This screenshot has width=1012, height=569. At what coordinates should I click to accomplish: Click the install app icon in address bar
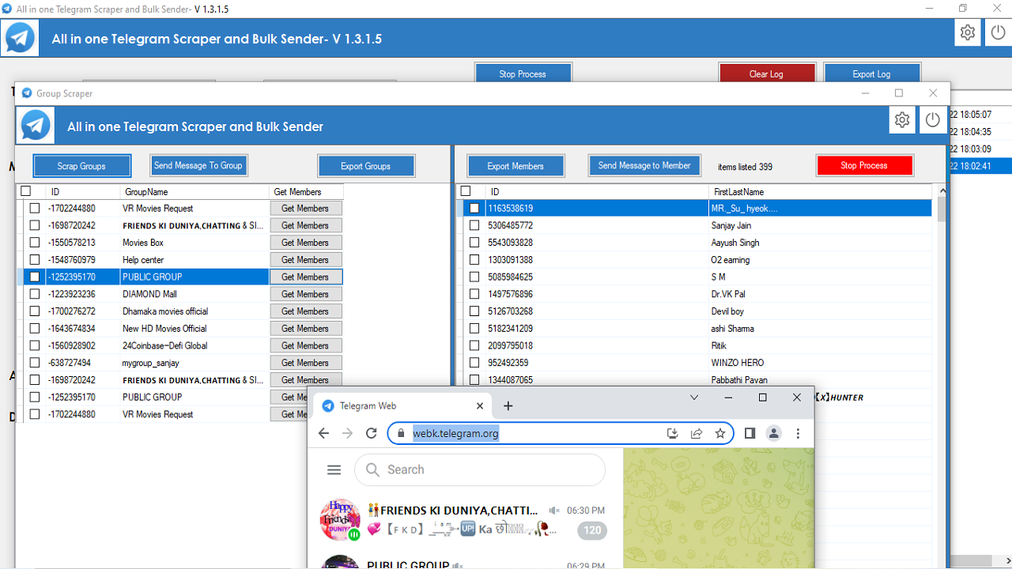pyautogui.click(x=673, y=433)
